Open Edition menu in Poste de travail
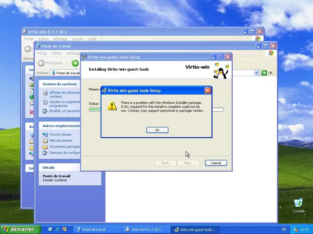 coord(57,53)
